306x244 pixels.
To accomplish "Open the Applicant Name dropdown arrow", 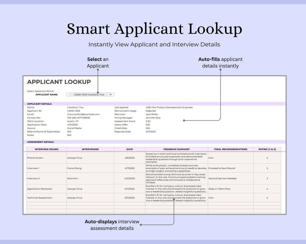I will (x=111, y=95).
